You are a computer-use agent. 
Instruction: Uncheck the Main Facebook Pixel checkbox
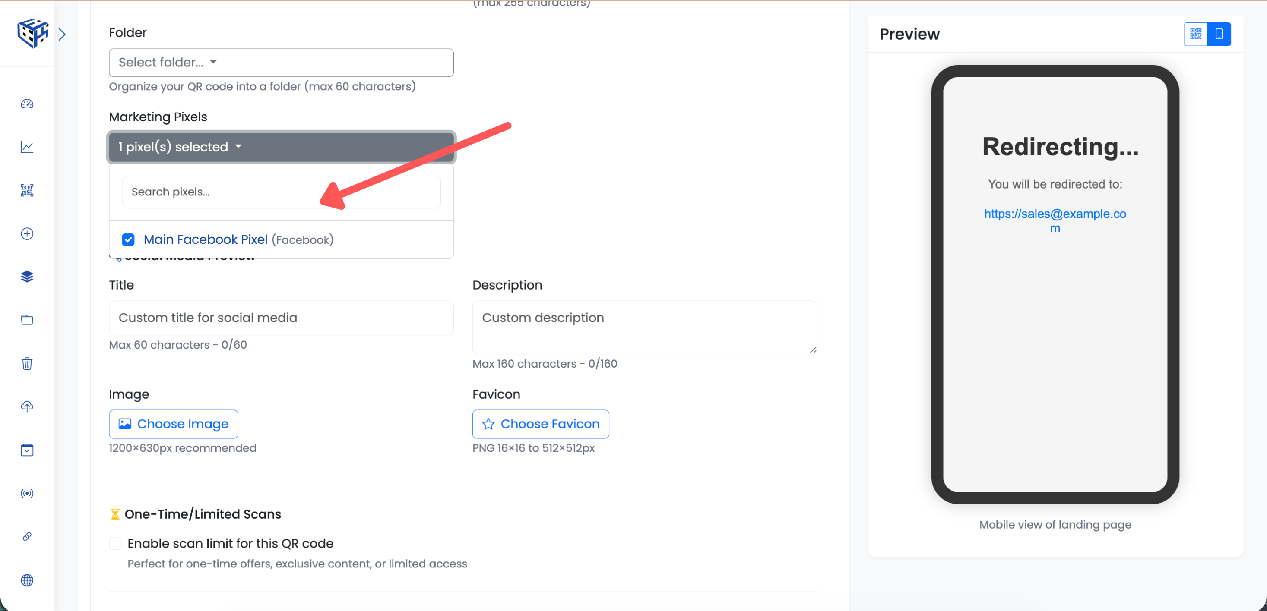tap(128, 239)
